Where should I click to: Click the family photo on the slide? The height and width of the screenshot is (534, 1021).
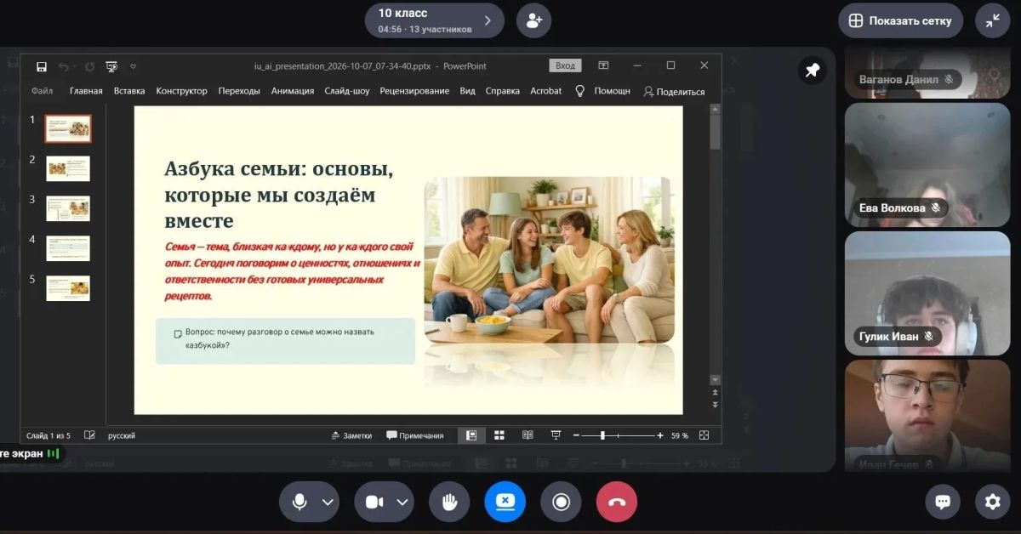[x=549, y=259]
